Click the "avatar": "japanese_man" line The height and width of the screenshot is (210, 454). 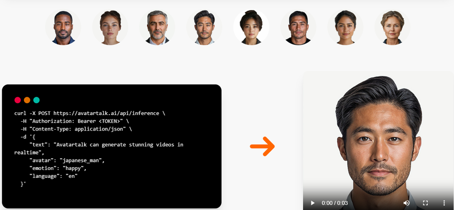pos(67,160)
